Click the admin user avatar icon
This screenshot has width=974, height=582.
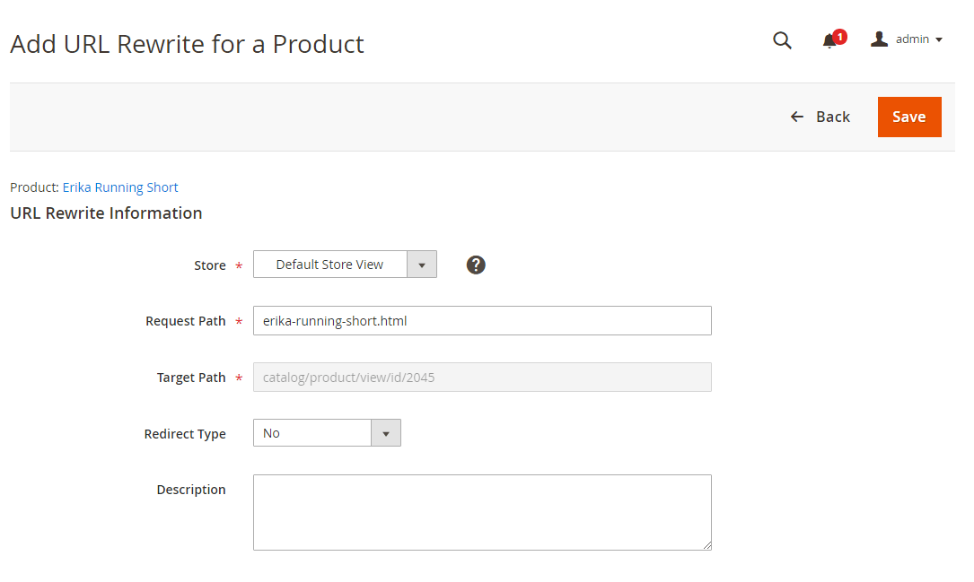(879, 39)
